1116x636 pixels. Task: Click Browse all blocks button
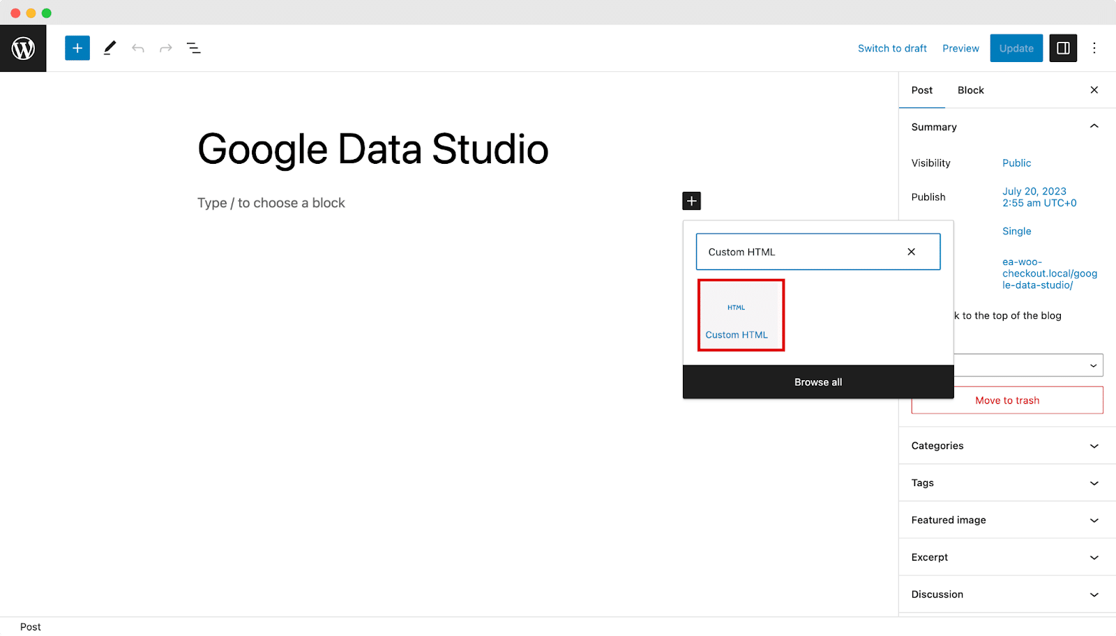tap(818, 382)
